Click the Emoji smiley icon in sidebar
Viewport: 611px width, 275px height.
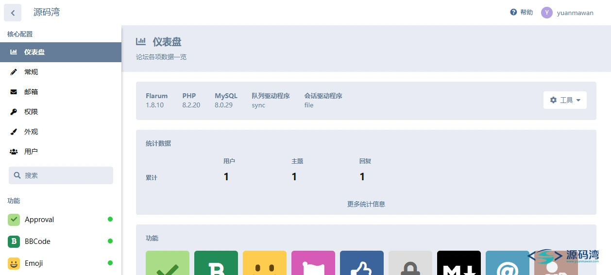click(x=14, y=263)
